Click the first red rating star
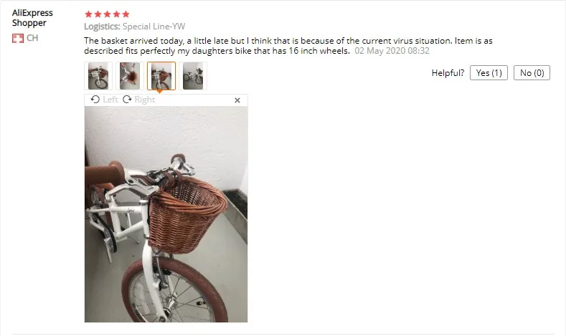Viewport: 566px width, 336px height. 88,14
